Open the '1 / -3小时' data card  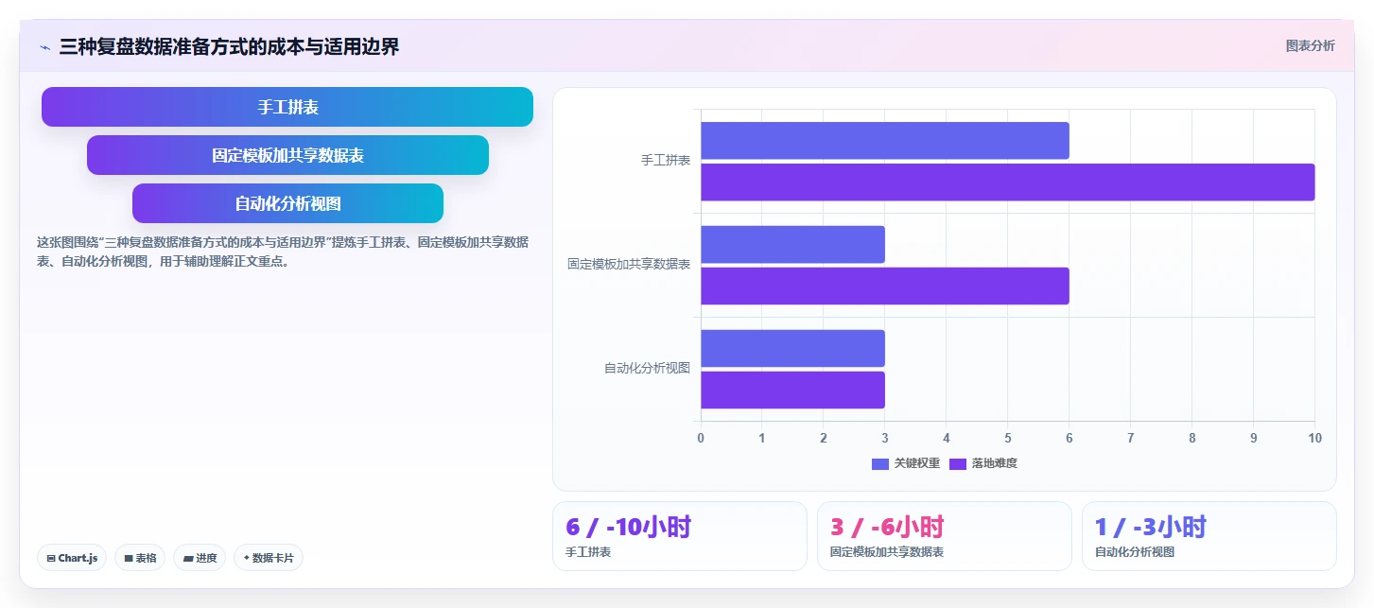pos(1209,536)
